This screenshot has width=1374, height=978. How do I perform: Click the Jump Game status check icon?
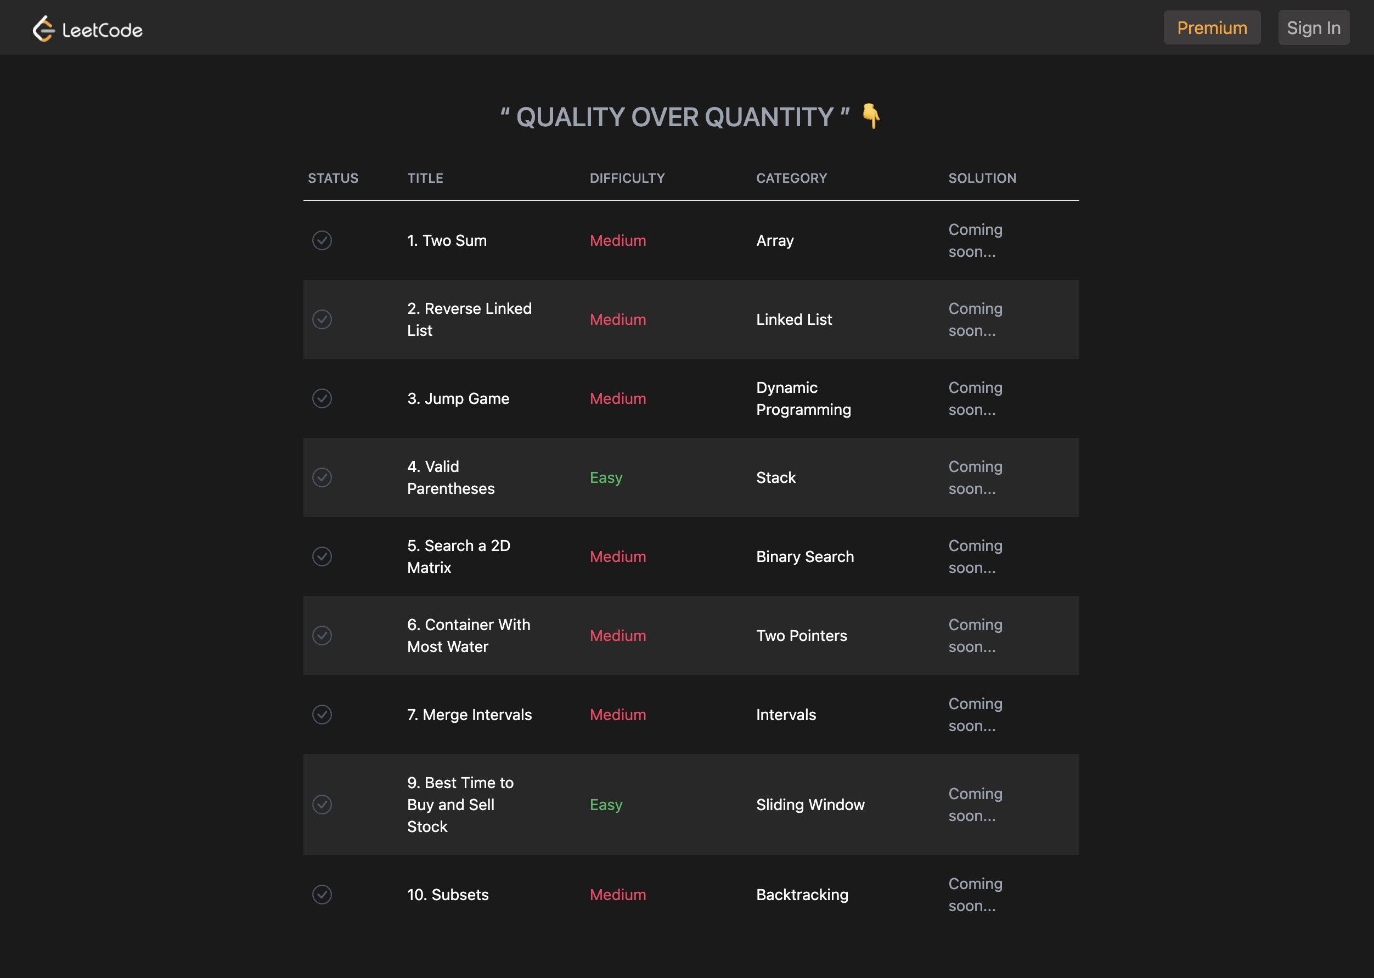tap(322, 398)
